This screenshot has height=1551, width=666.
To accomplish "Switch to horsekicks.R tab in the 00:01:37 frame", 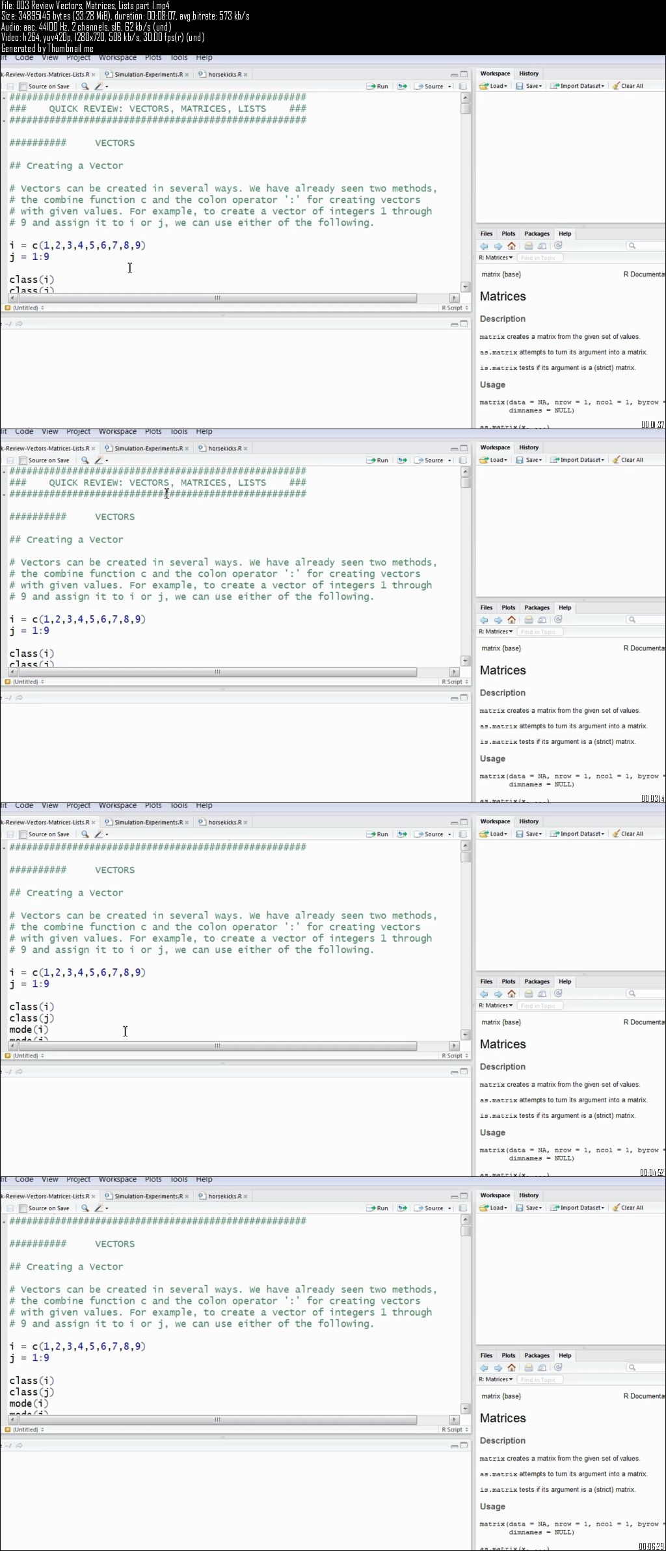I will [x=223, y=75].
